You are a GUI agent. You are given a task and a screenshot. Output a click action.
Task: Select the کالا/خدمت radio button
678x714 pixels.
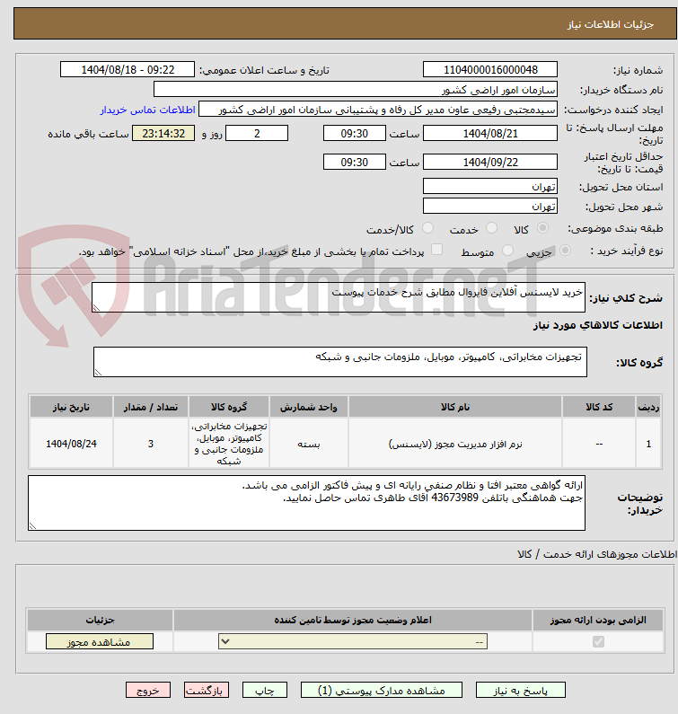(427, 228)
